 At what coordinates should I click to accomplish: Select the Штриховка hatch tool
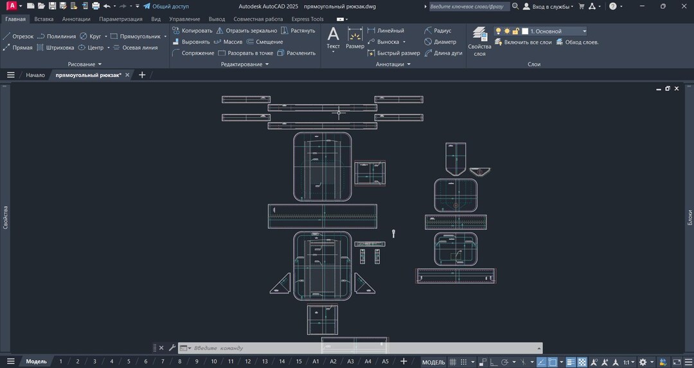55,48
